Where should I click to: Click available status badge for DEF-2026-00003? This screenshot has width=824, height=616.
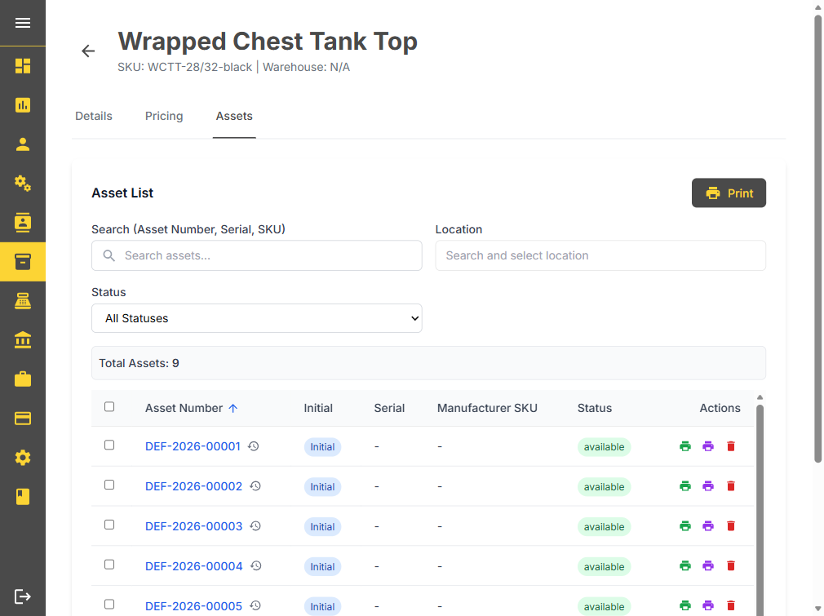[x=604, y=526]
